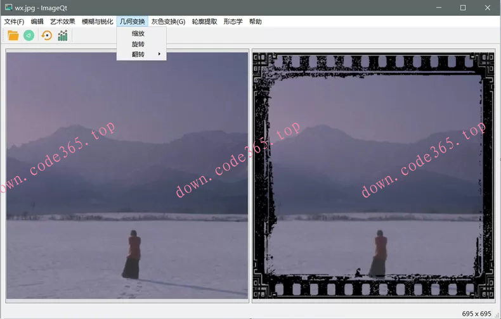This screenshot has width=501, height=319.
Task: Click the green round save icon
Action: tap(29, 35)
